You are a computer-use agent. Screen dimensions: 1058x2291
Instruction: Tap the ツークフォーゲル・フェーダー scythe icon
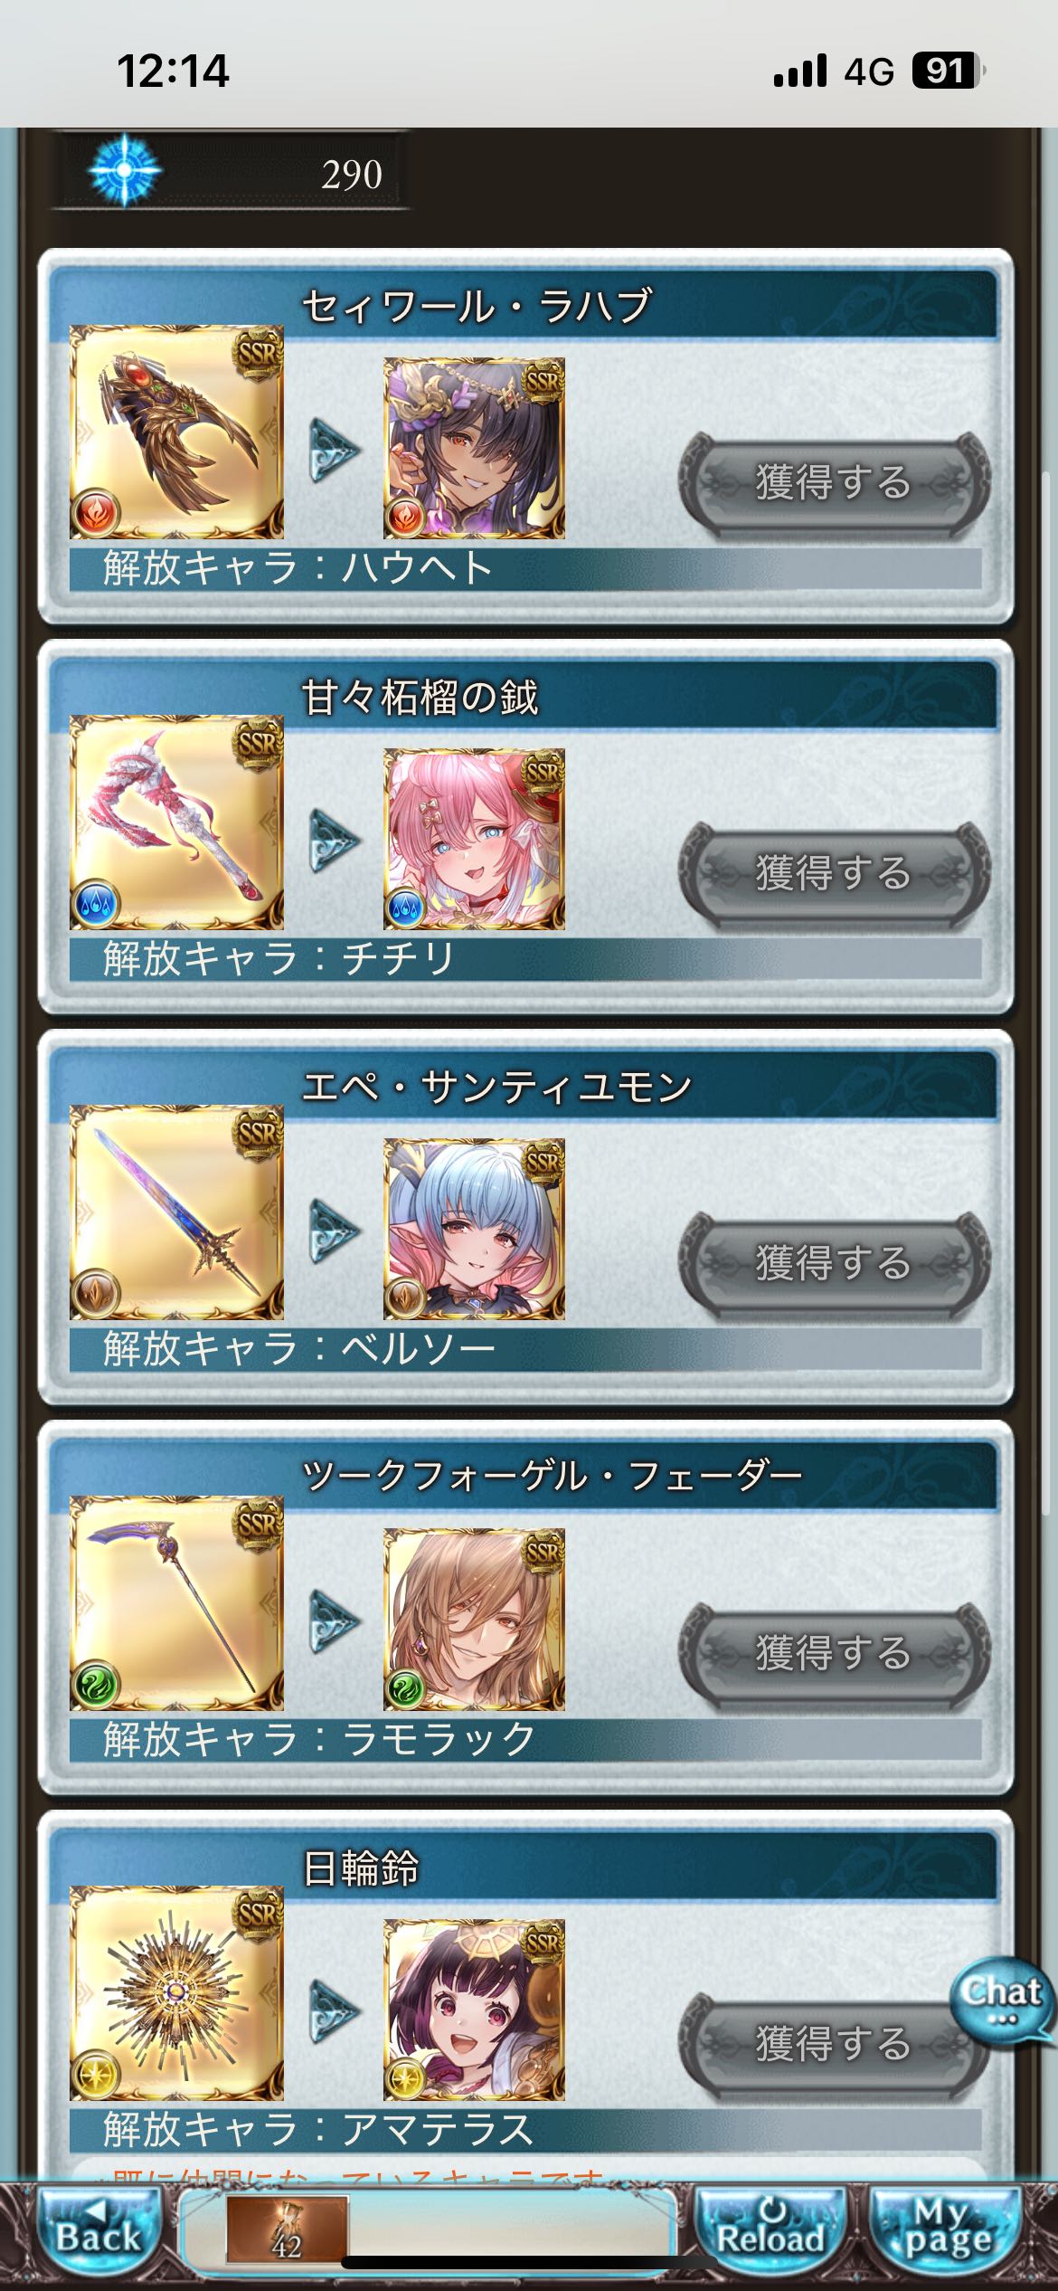177,1603
